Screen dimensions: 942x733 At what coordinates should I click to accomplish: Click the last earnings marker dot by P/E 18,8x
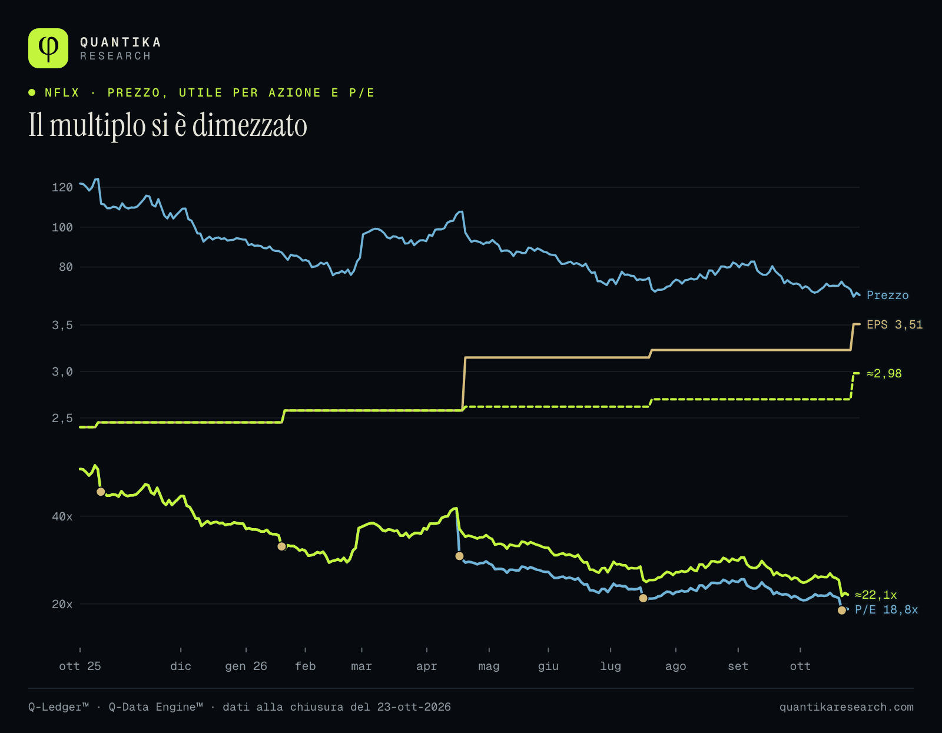842,611
